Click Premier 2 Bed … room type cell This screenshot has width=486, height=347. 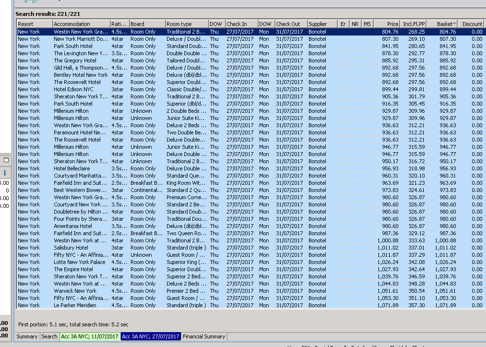click(186, 291)
